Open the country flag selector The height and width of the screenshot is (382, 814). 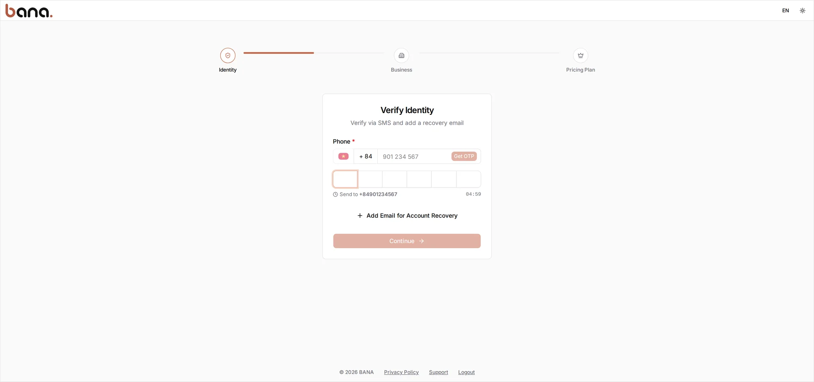(x=343, y=156)
